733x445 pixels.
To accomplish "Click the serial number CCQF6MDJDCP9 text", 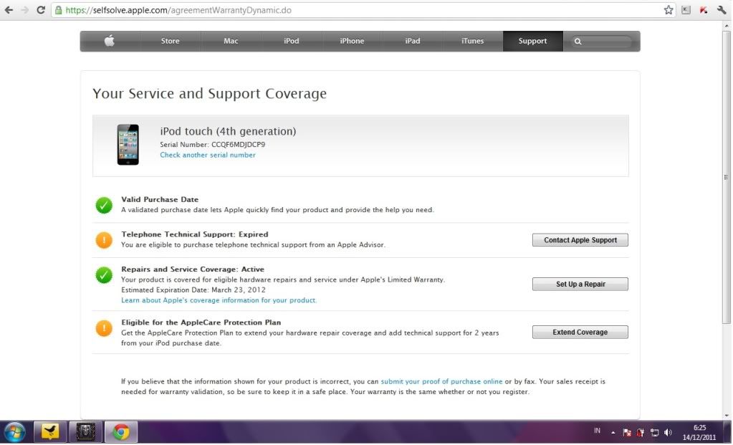I will (239, 145).
